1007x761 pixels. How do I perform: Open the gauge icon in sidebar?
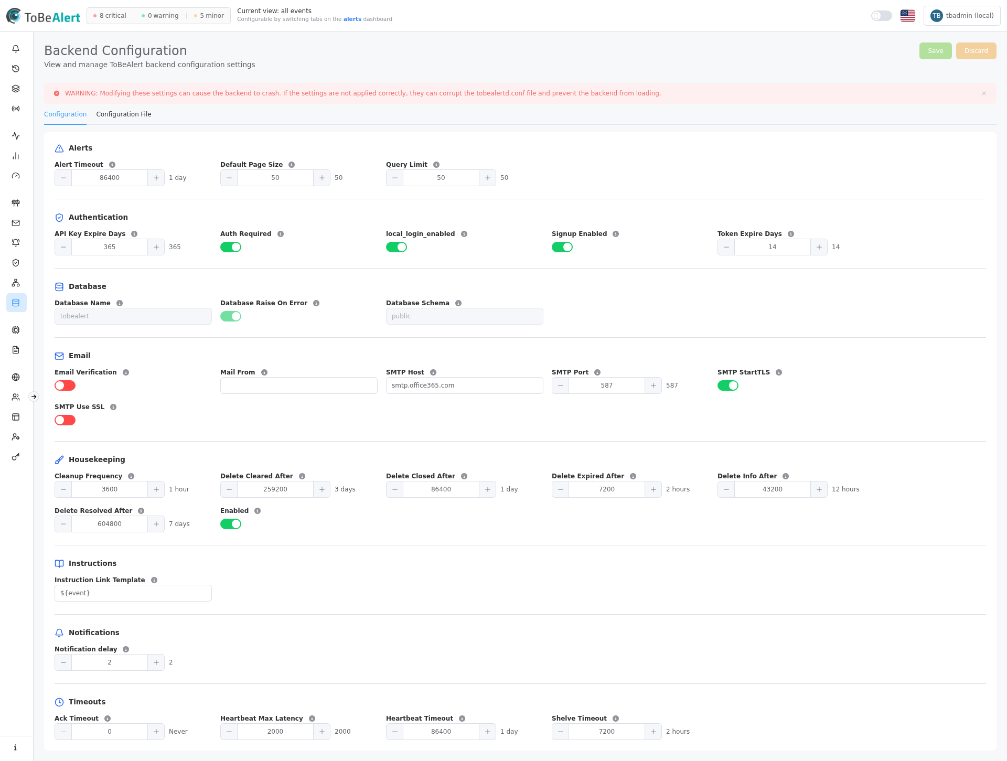(16, 176)
